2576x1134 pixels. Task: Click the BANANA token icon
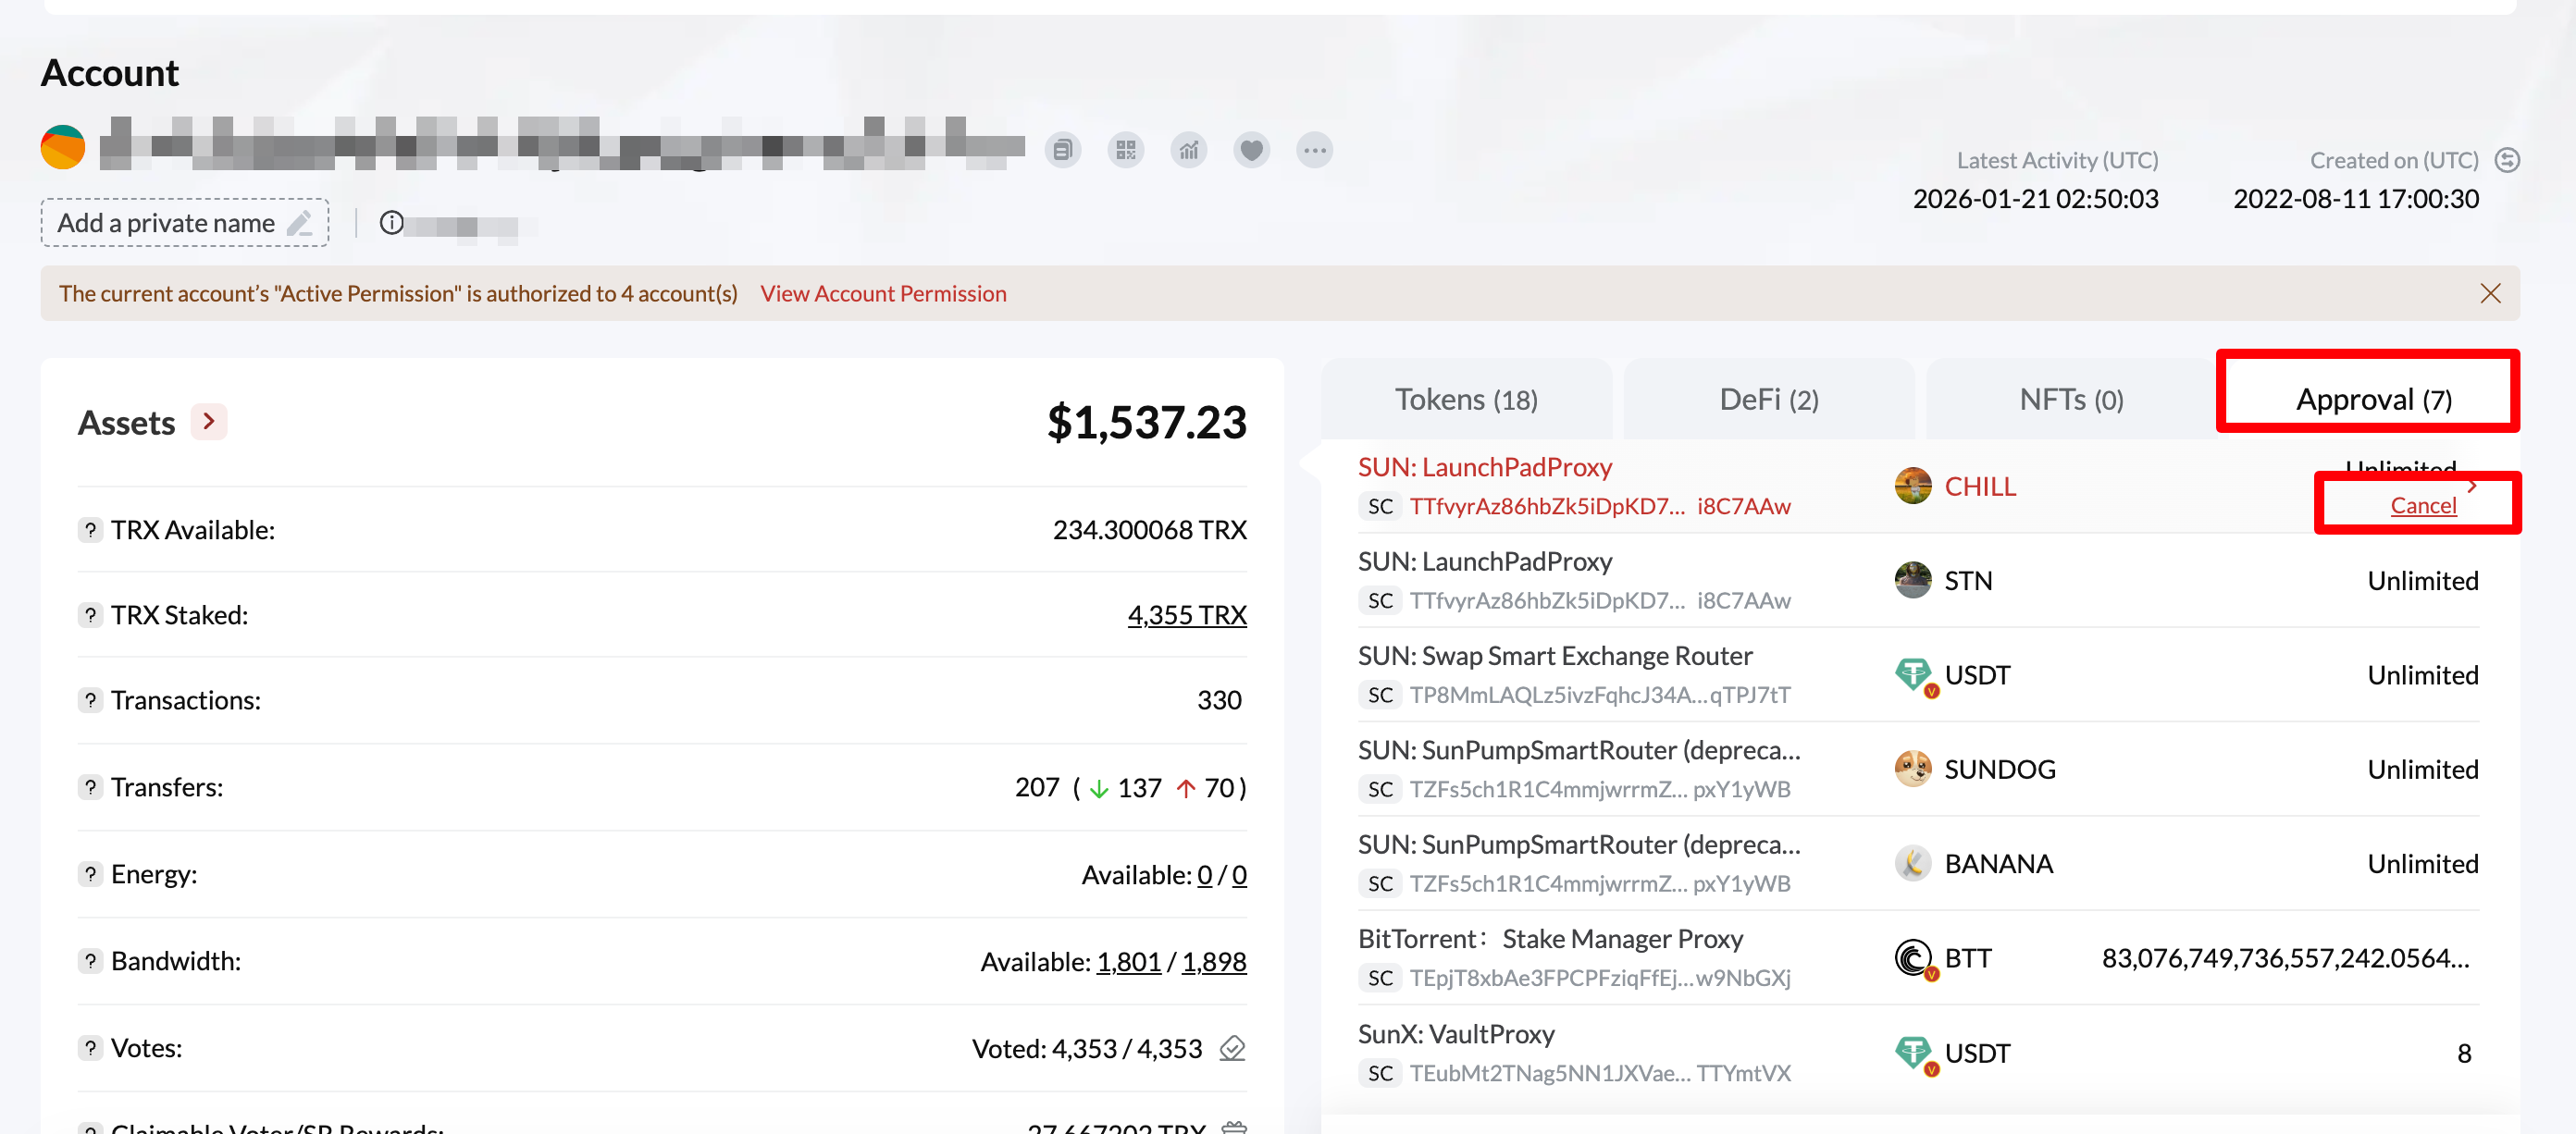coord(1912,863)
